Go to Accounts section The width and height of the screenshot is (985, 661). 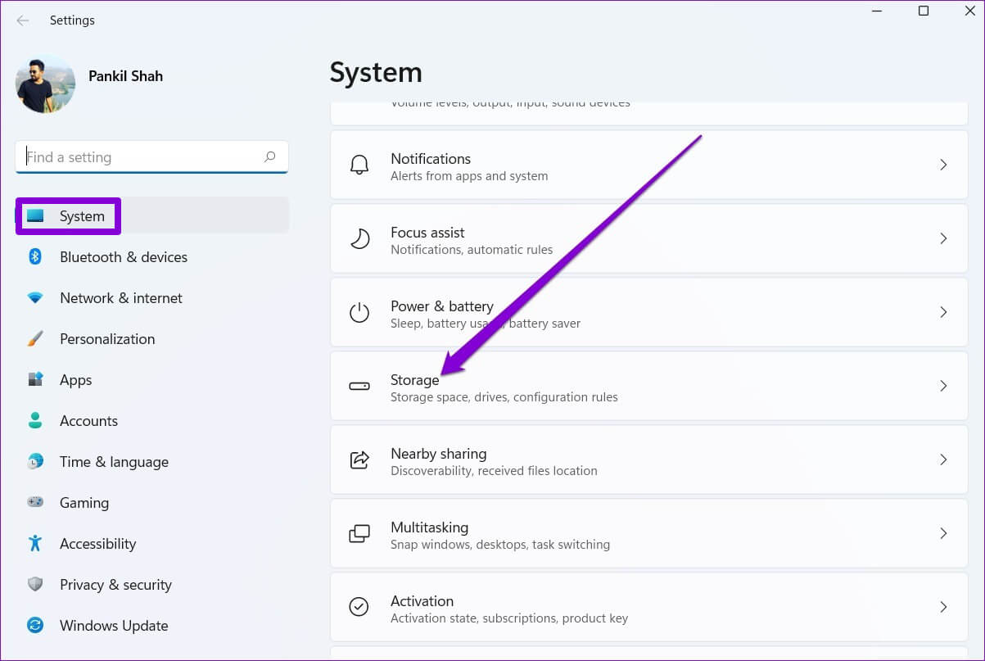click(x=88, y=421)
